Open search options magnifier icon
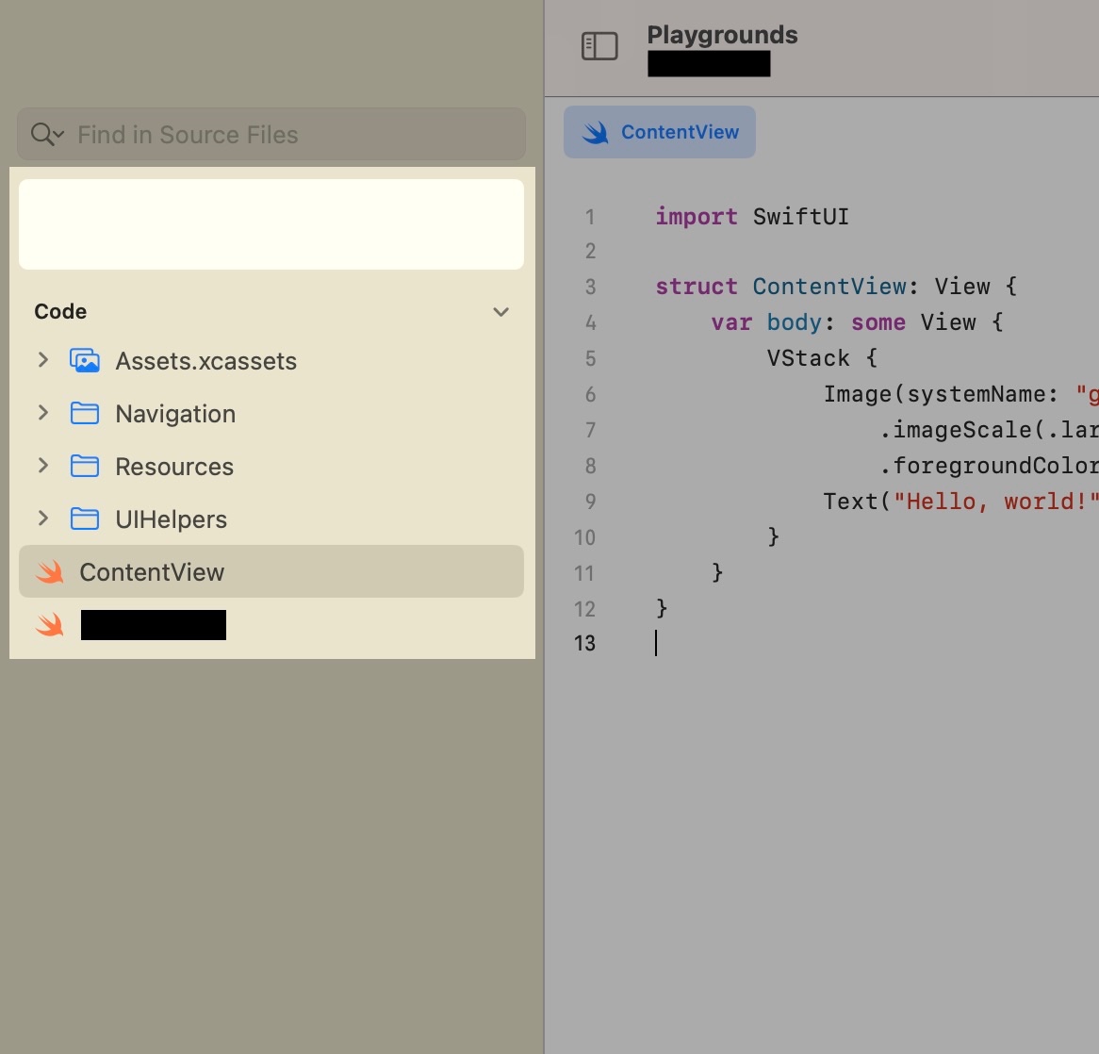 pyautogui.click(x=46, y=135)
